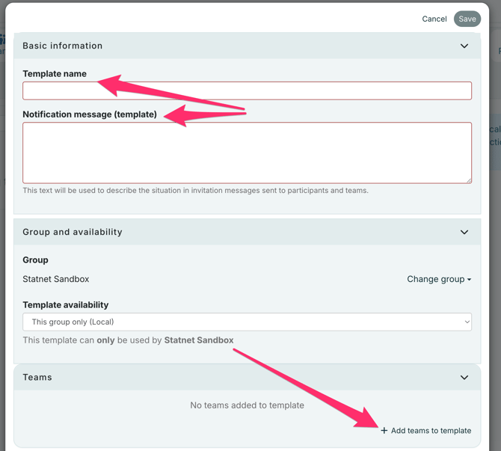
Task: Click the Basic information section title
Action: pyautogui.click(x=63, y=46)
